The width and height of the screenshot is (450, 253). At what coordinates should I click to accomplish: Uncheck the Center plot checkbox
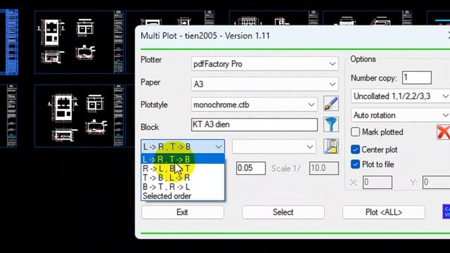(x=355, y=150)
